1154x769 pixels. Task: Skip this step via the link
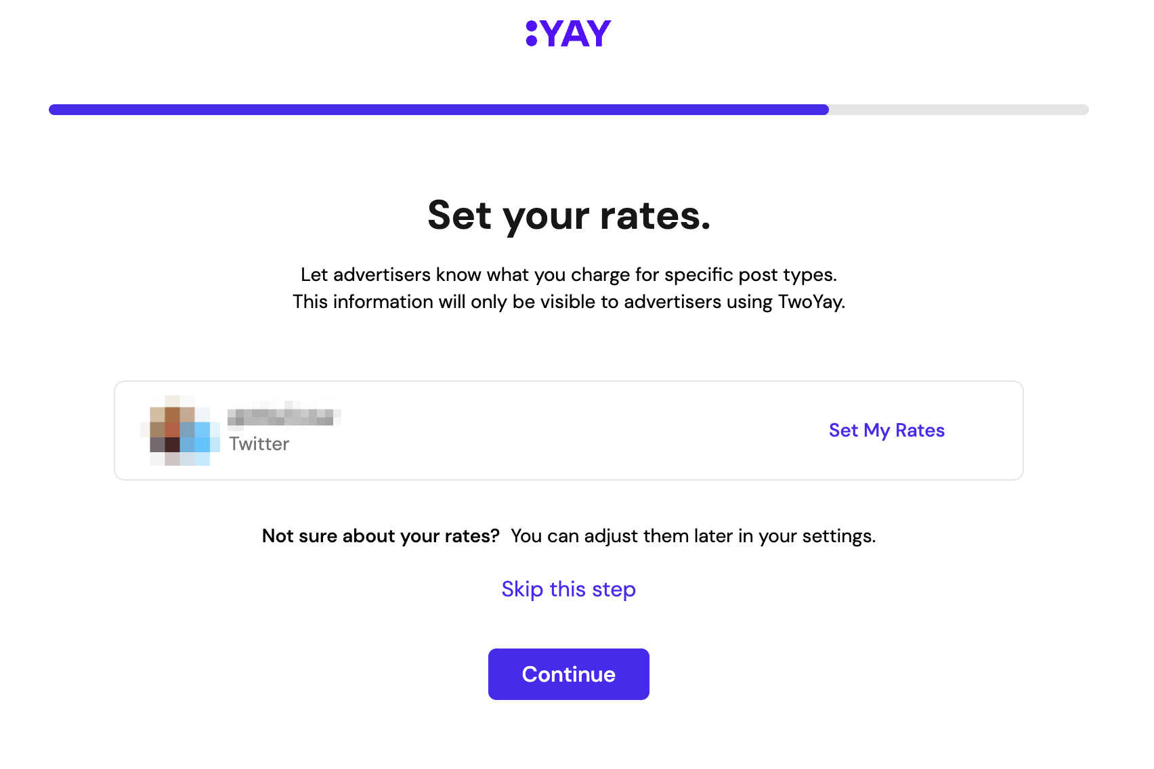point(568,589)
